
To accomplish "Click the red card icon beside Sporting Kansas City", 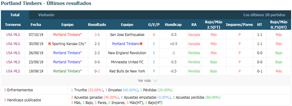I will [x=49, y=44].
